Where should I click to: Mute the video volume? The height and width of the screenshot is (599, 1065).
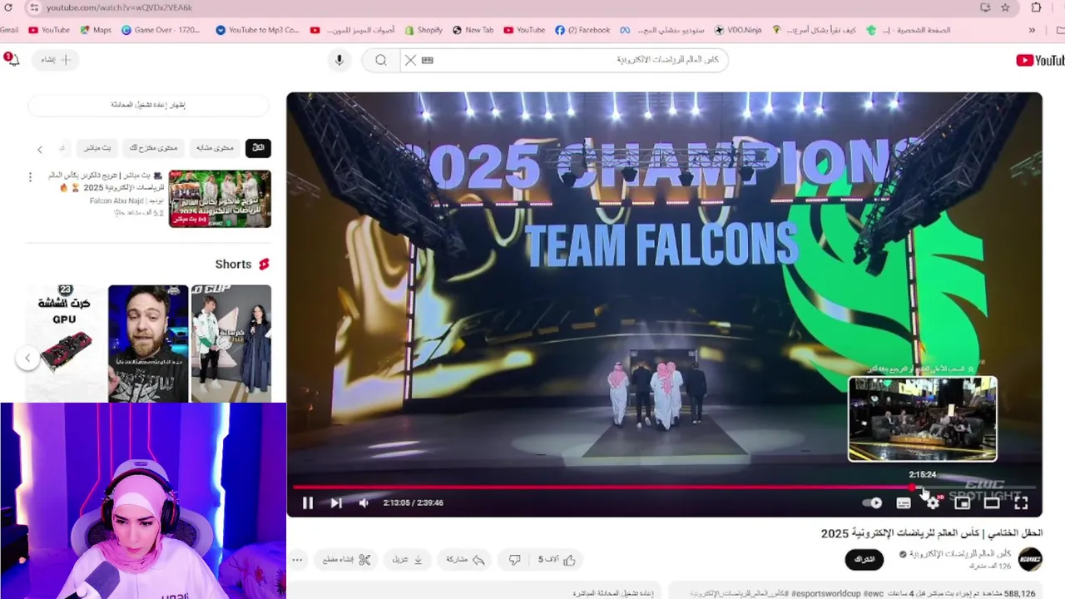point(364,502)
